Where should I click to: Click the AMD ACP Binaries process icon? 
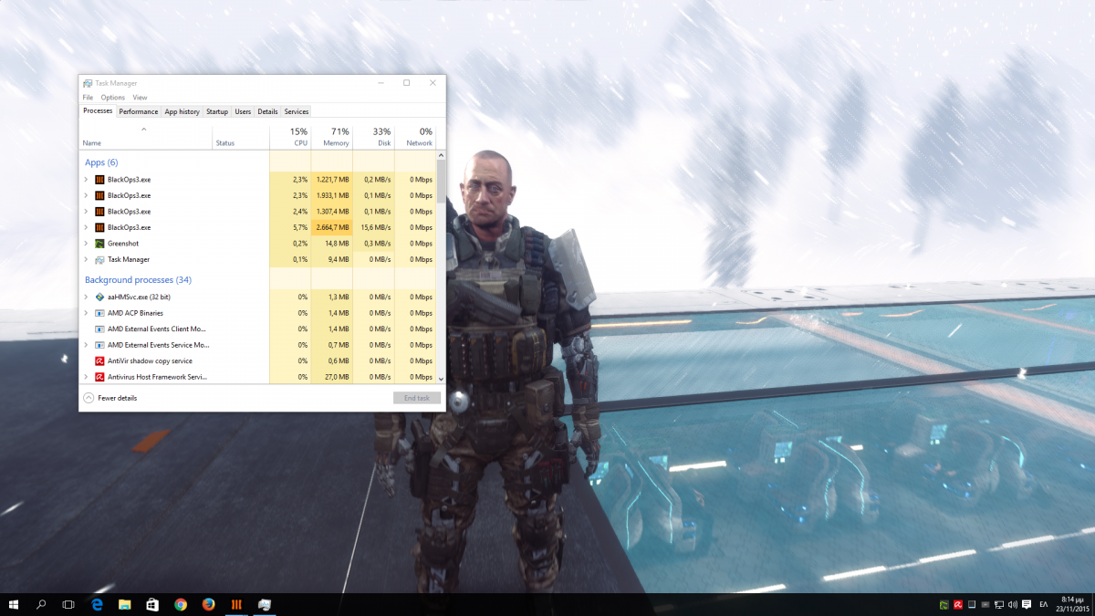[99, 313]
